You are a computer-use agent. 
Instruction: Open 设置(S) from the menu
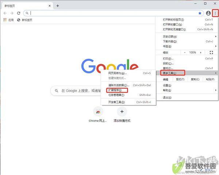(x=187, y=85)
